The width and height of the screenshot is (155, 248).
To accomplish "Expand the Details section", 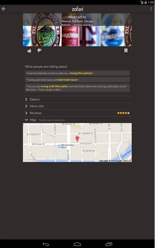I will tap(77, 99).
